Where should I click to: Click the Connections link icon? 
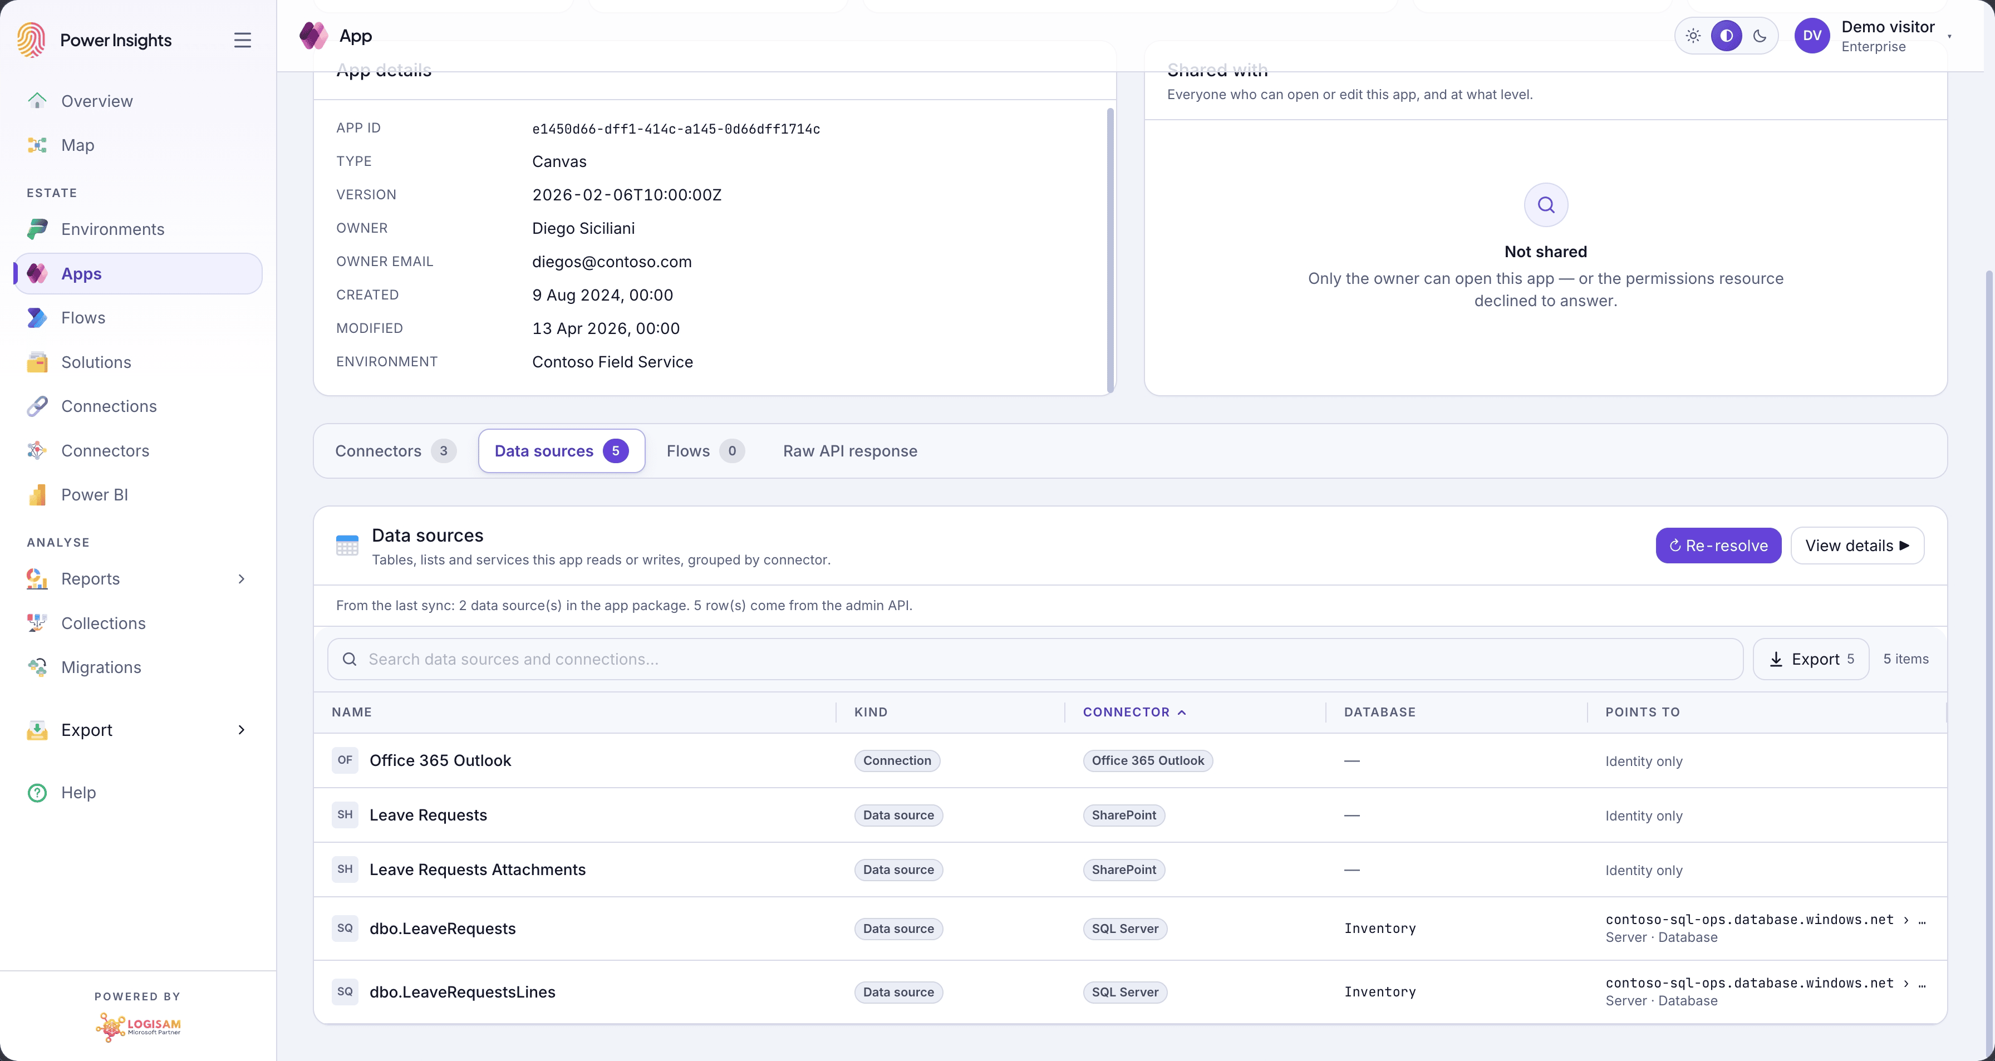point(37,406)
